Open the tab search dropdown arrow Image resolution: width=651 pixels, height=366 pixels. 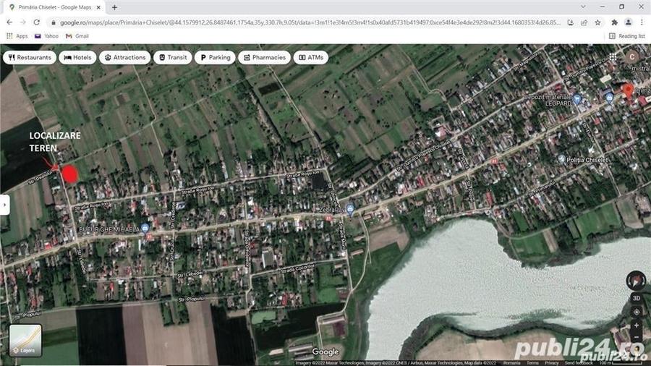pyautogui.click(x=583, y=7)
